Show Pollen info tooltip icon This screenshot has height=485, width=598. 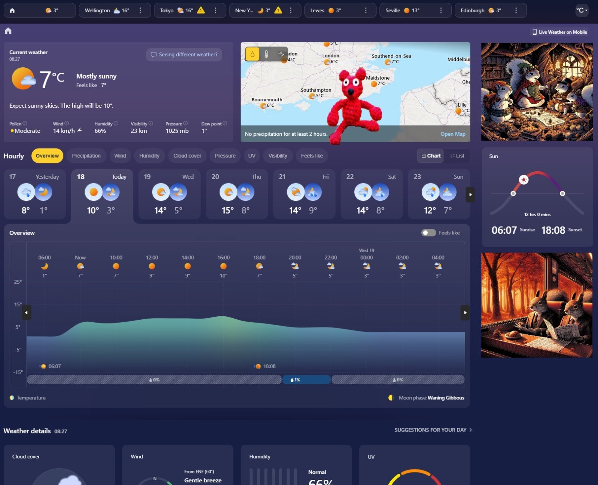[x=25, y=123]
